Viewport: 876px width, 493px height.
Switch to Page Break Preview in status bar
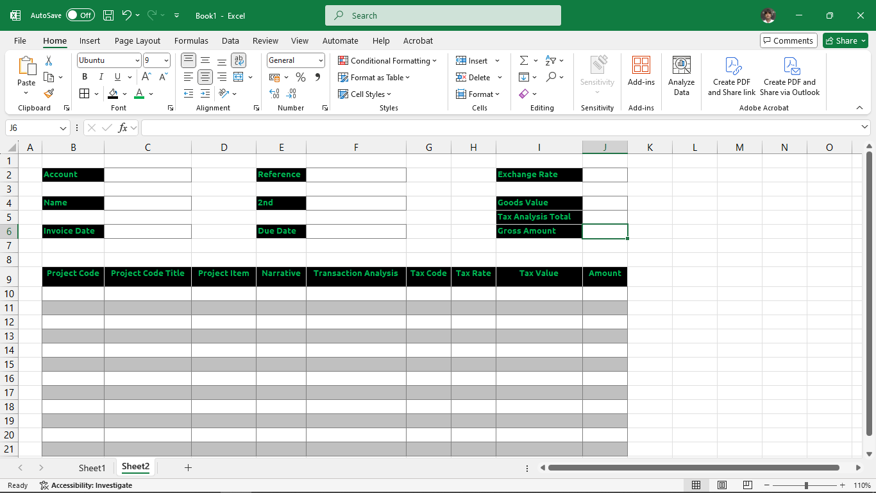[748, 485]
